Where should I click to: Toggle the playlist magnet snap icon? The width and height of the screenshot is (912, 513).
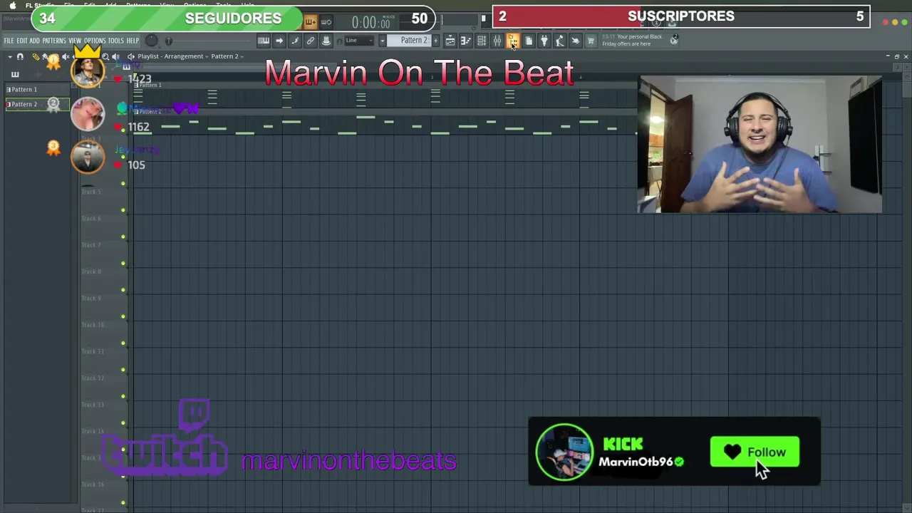point(20,56)
